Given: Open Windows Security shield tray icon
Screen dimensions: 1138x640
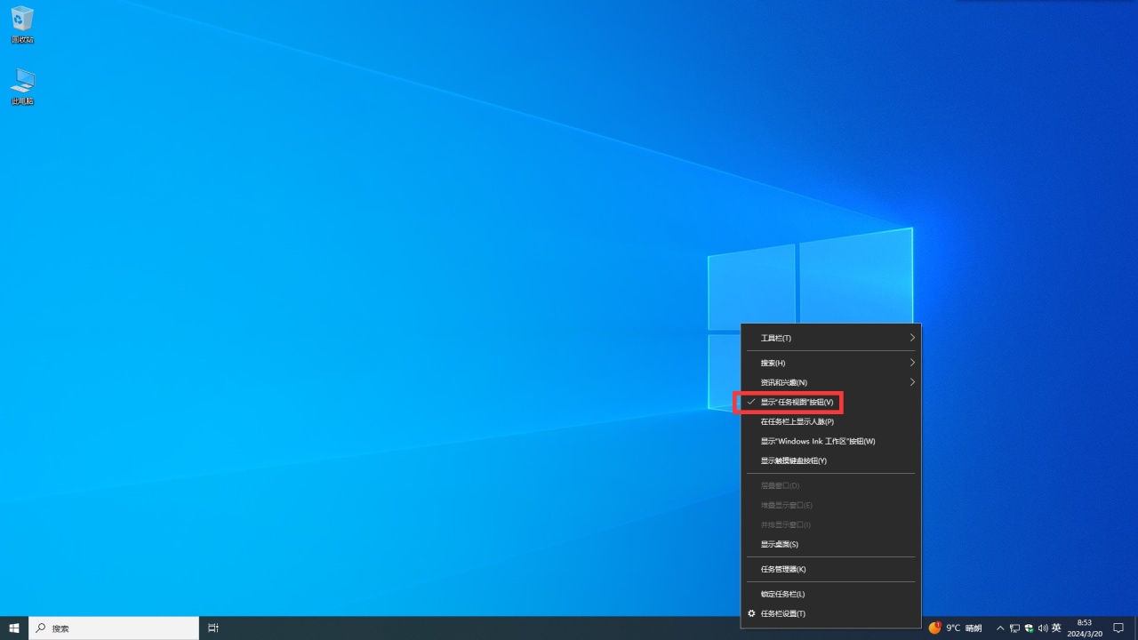Looking at the screenshot, I should 1029,628.
